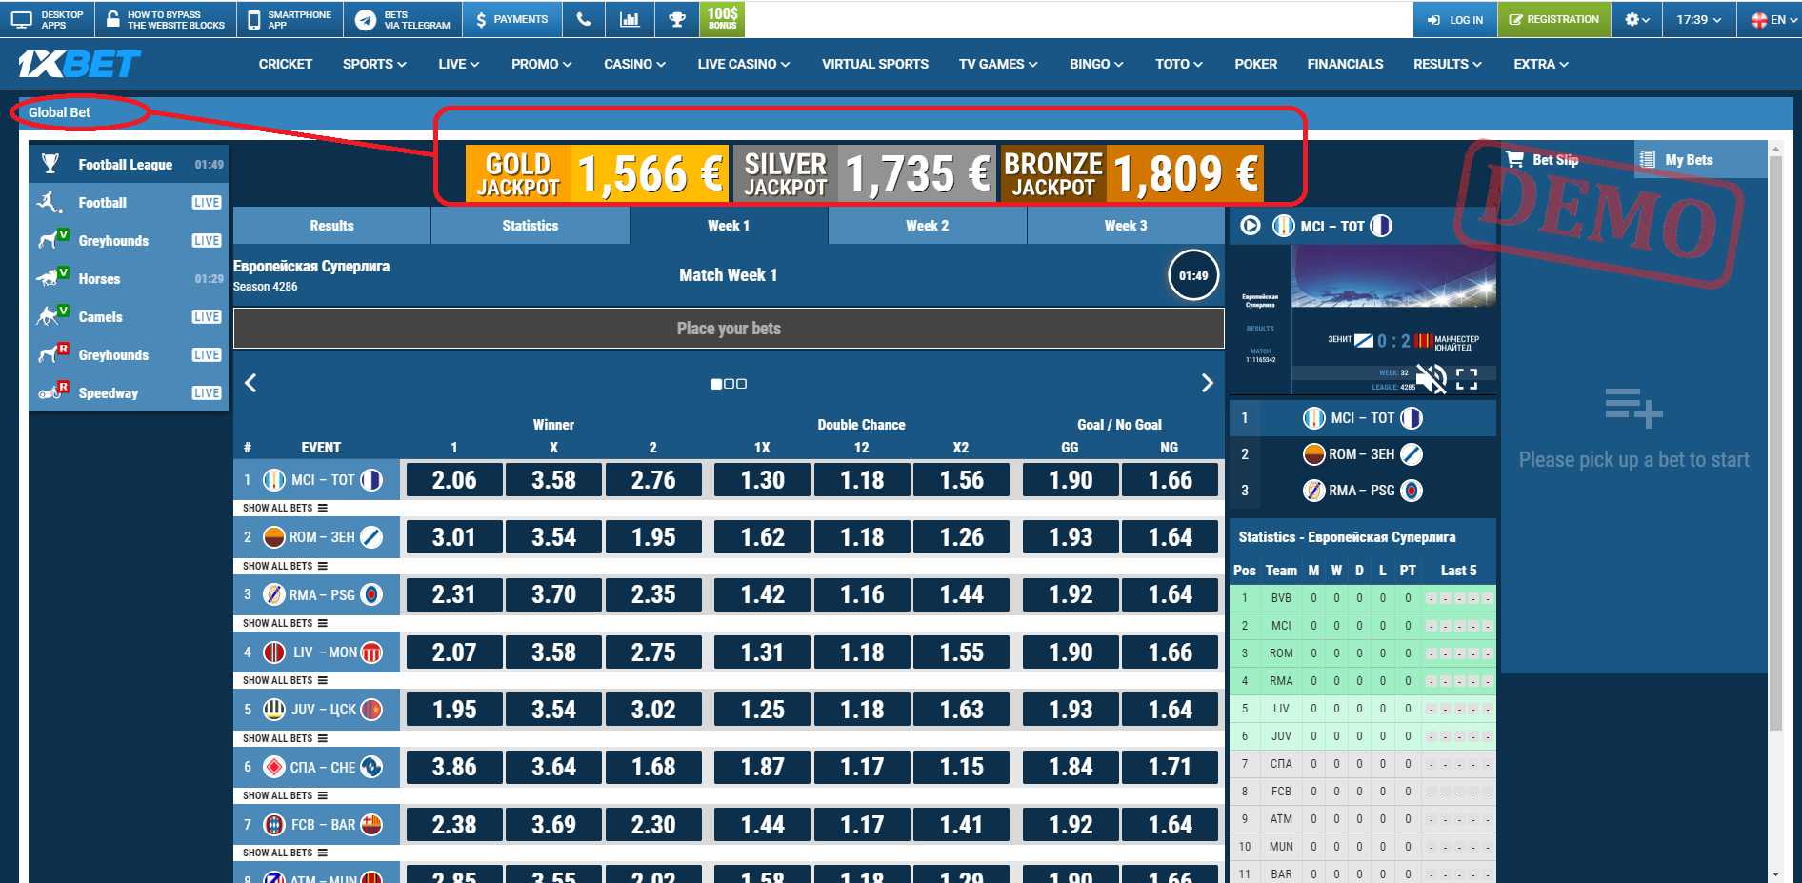Pick 1.93 GG for JUV – ЦСК

pos(1071,710)
